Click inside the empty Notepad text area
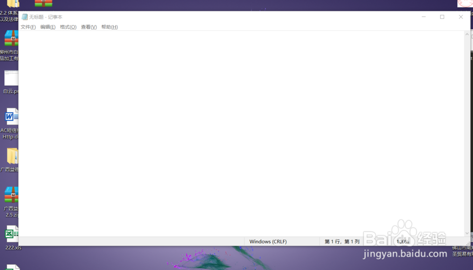Screen dimensions: 473x270 [241, 133]
